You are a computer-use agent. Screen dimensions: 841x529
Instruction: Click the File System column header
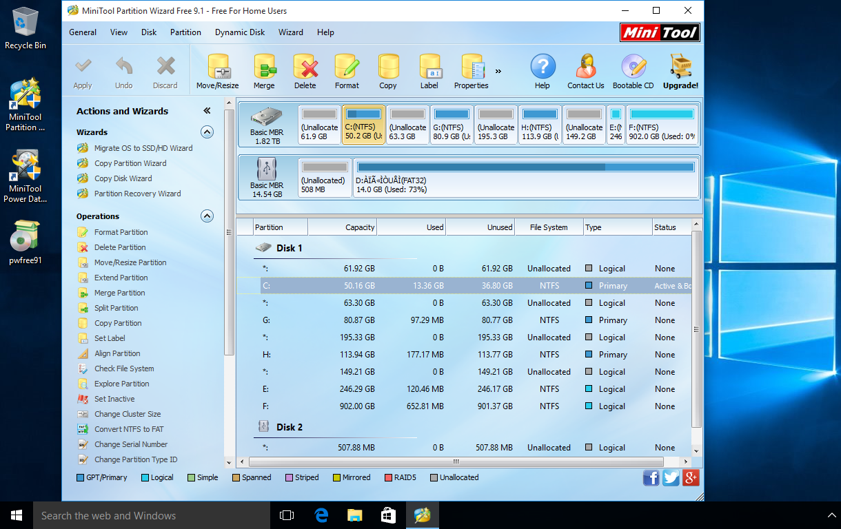click(x=549, y=227)
